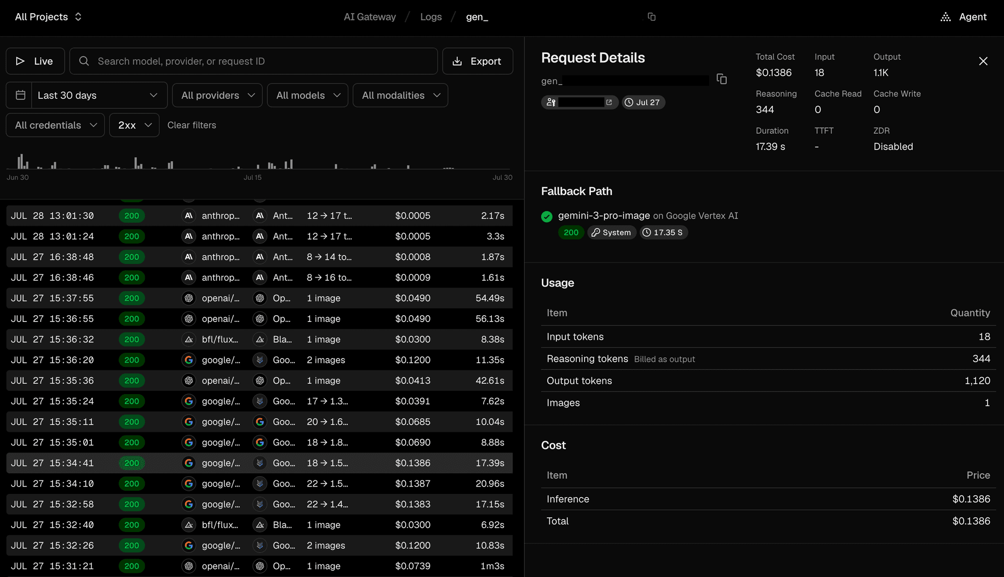Viewport: 1004px width, 577px height.
Task: Expand the All models filter
Action: (x=307, y=95)
